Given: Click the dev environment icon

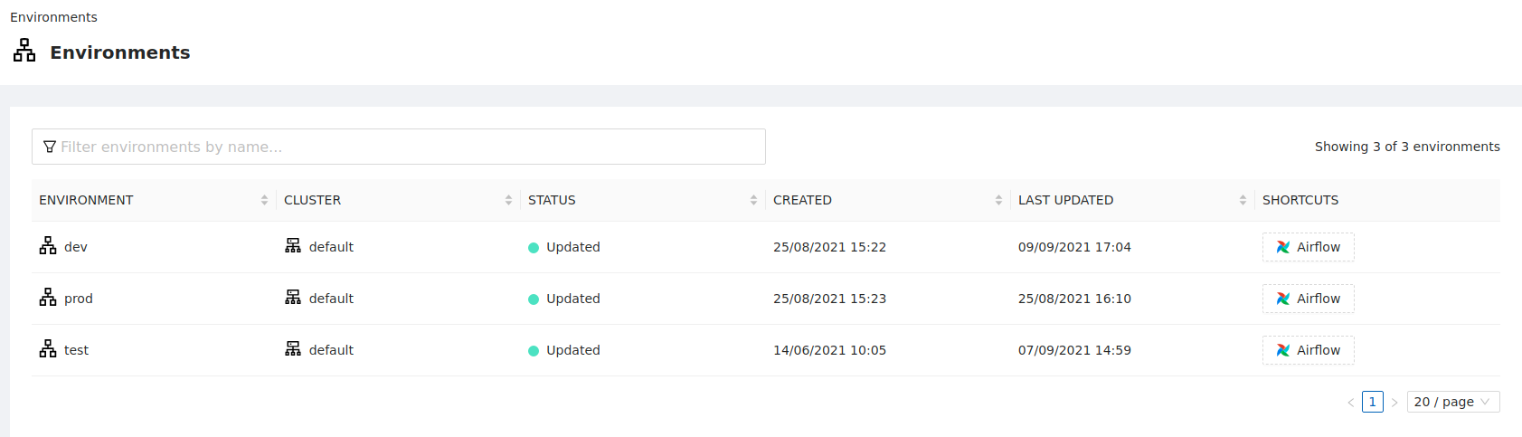Looking at the screenshot, I should (48, 246).
